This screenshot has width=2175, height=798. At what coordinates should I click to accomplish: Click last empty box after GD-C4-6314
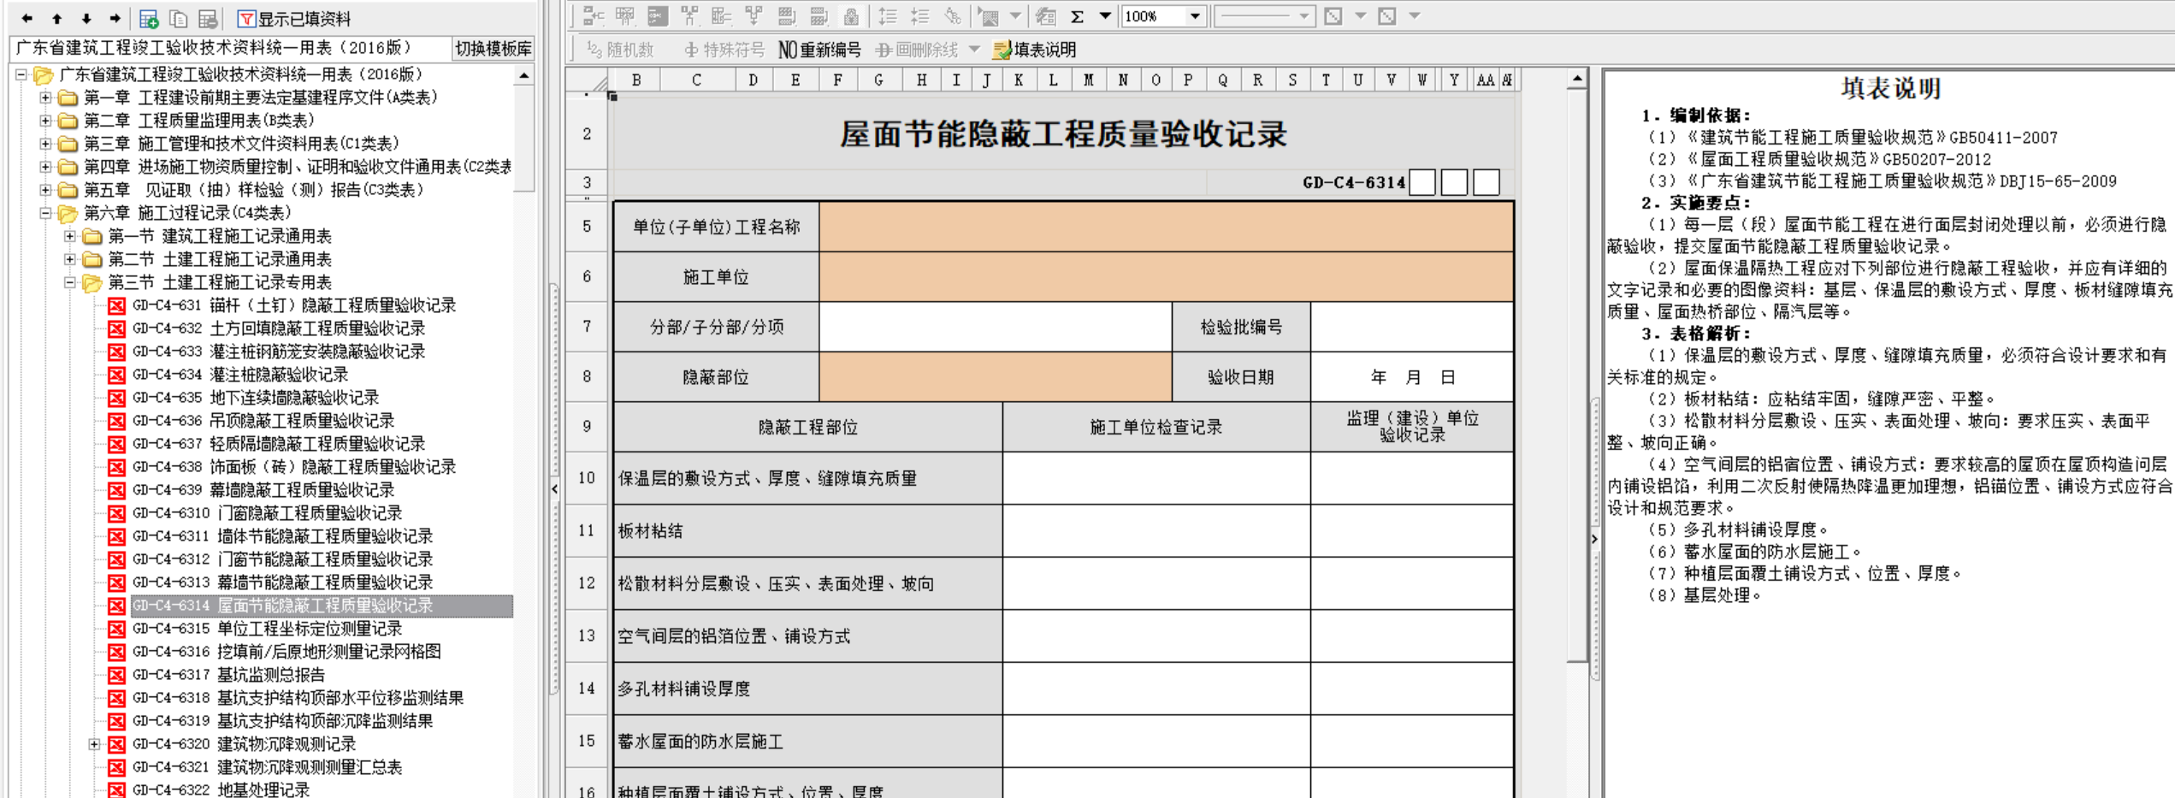pos(1486,182)
